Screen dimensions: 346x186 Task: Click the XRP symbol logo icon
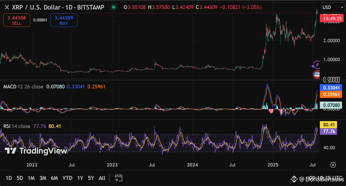point(7,7)
